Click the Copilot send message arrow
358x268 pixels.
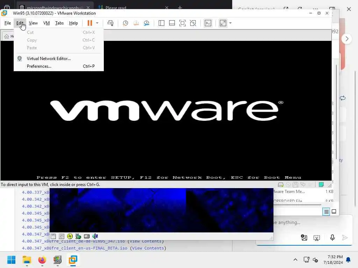click(x=345, y=238)
